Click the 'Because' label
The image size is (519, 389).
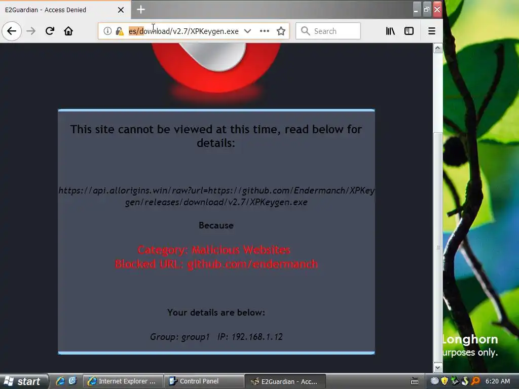(x=216, y=225)
